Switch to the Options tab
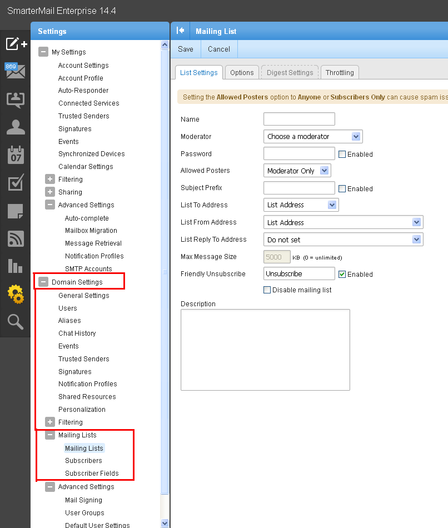 (x=242, y=72)
